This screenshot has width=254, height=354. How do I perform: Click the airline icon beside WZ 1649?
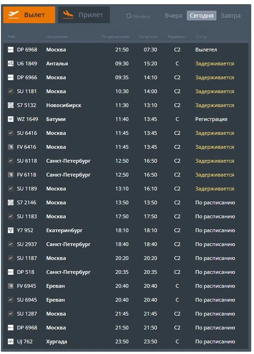(11, 119)
